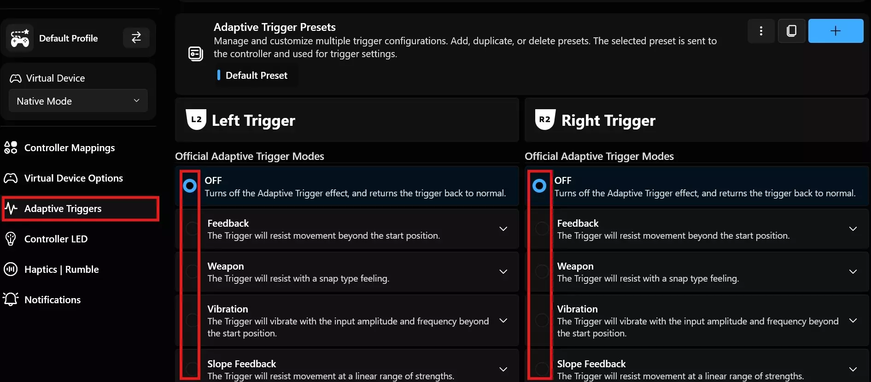Expand Left Trigger Feedback options
Viewport: 871px width, 382px height.
[x=503, y=229]
